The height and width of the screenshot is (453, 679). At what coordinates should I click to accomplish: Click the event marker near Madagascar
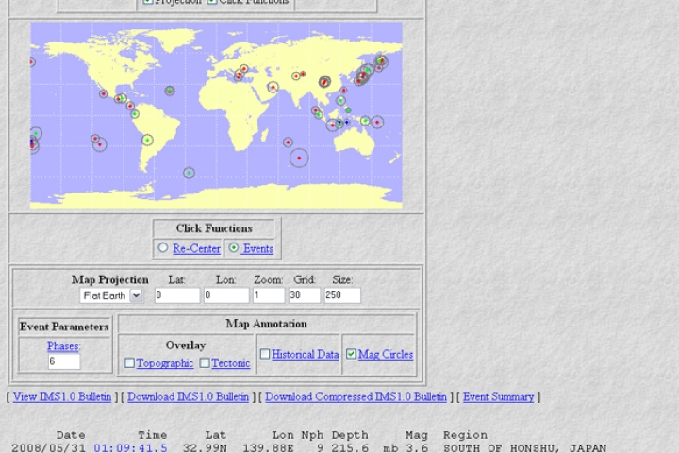[288, 143]
